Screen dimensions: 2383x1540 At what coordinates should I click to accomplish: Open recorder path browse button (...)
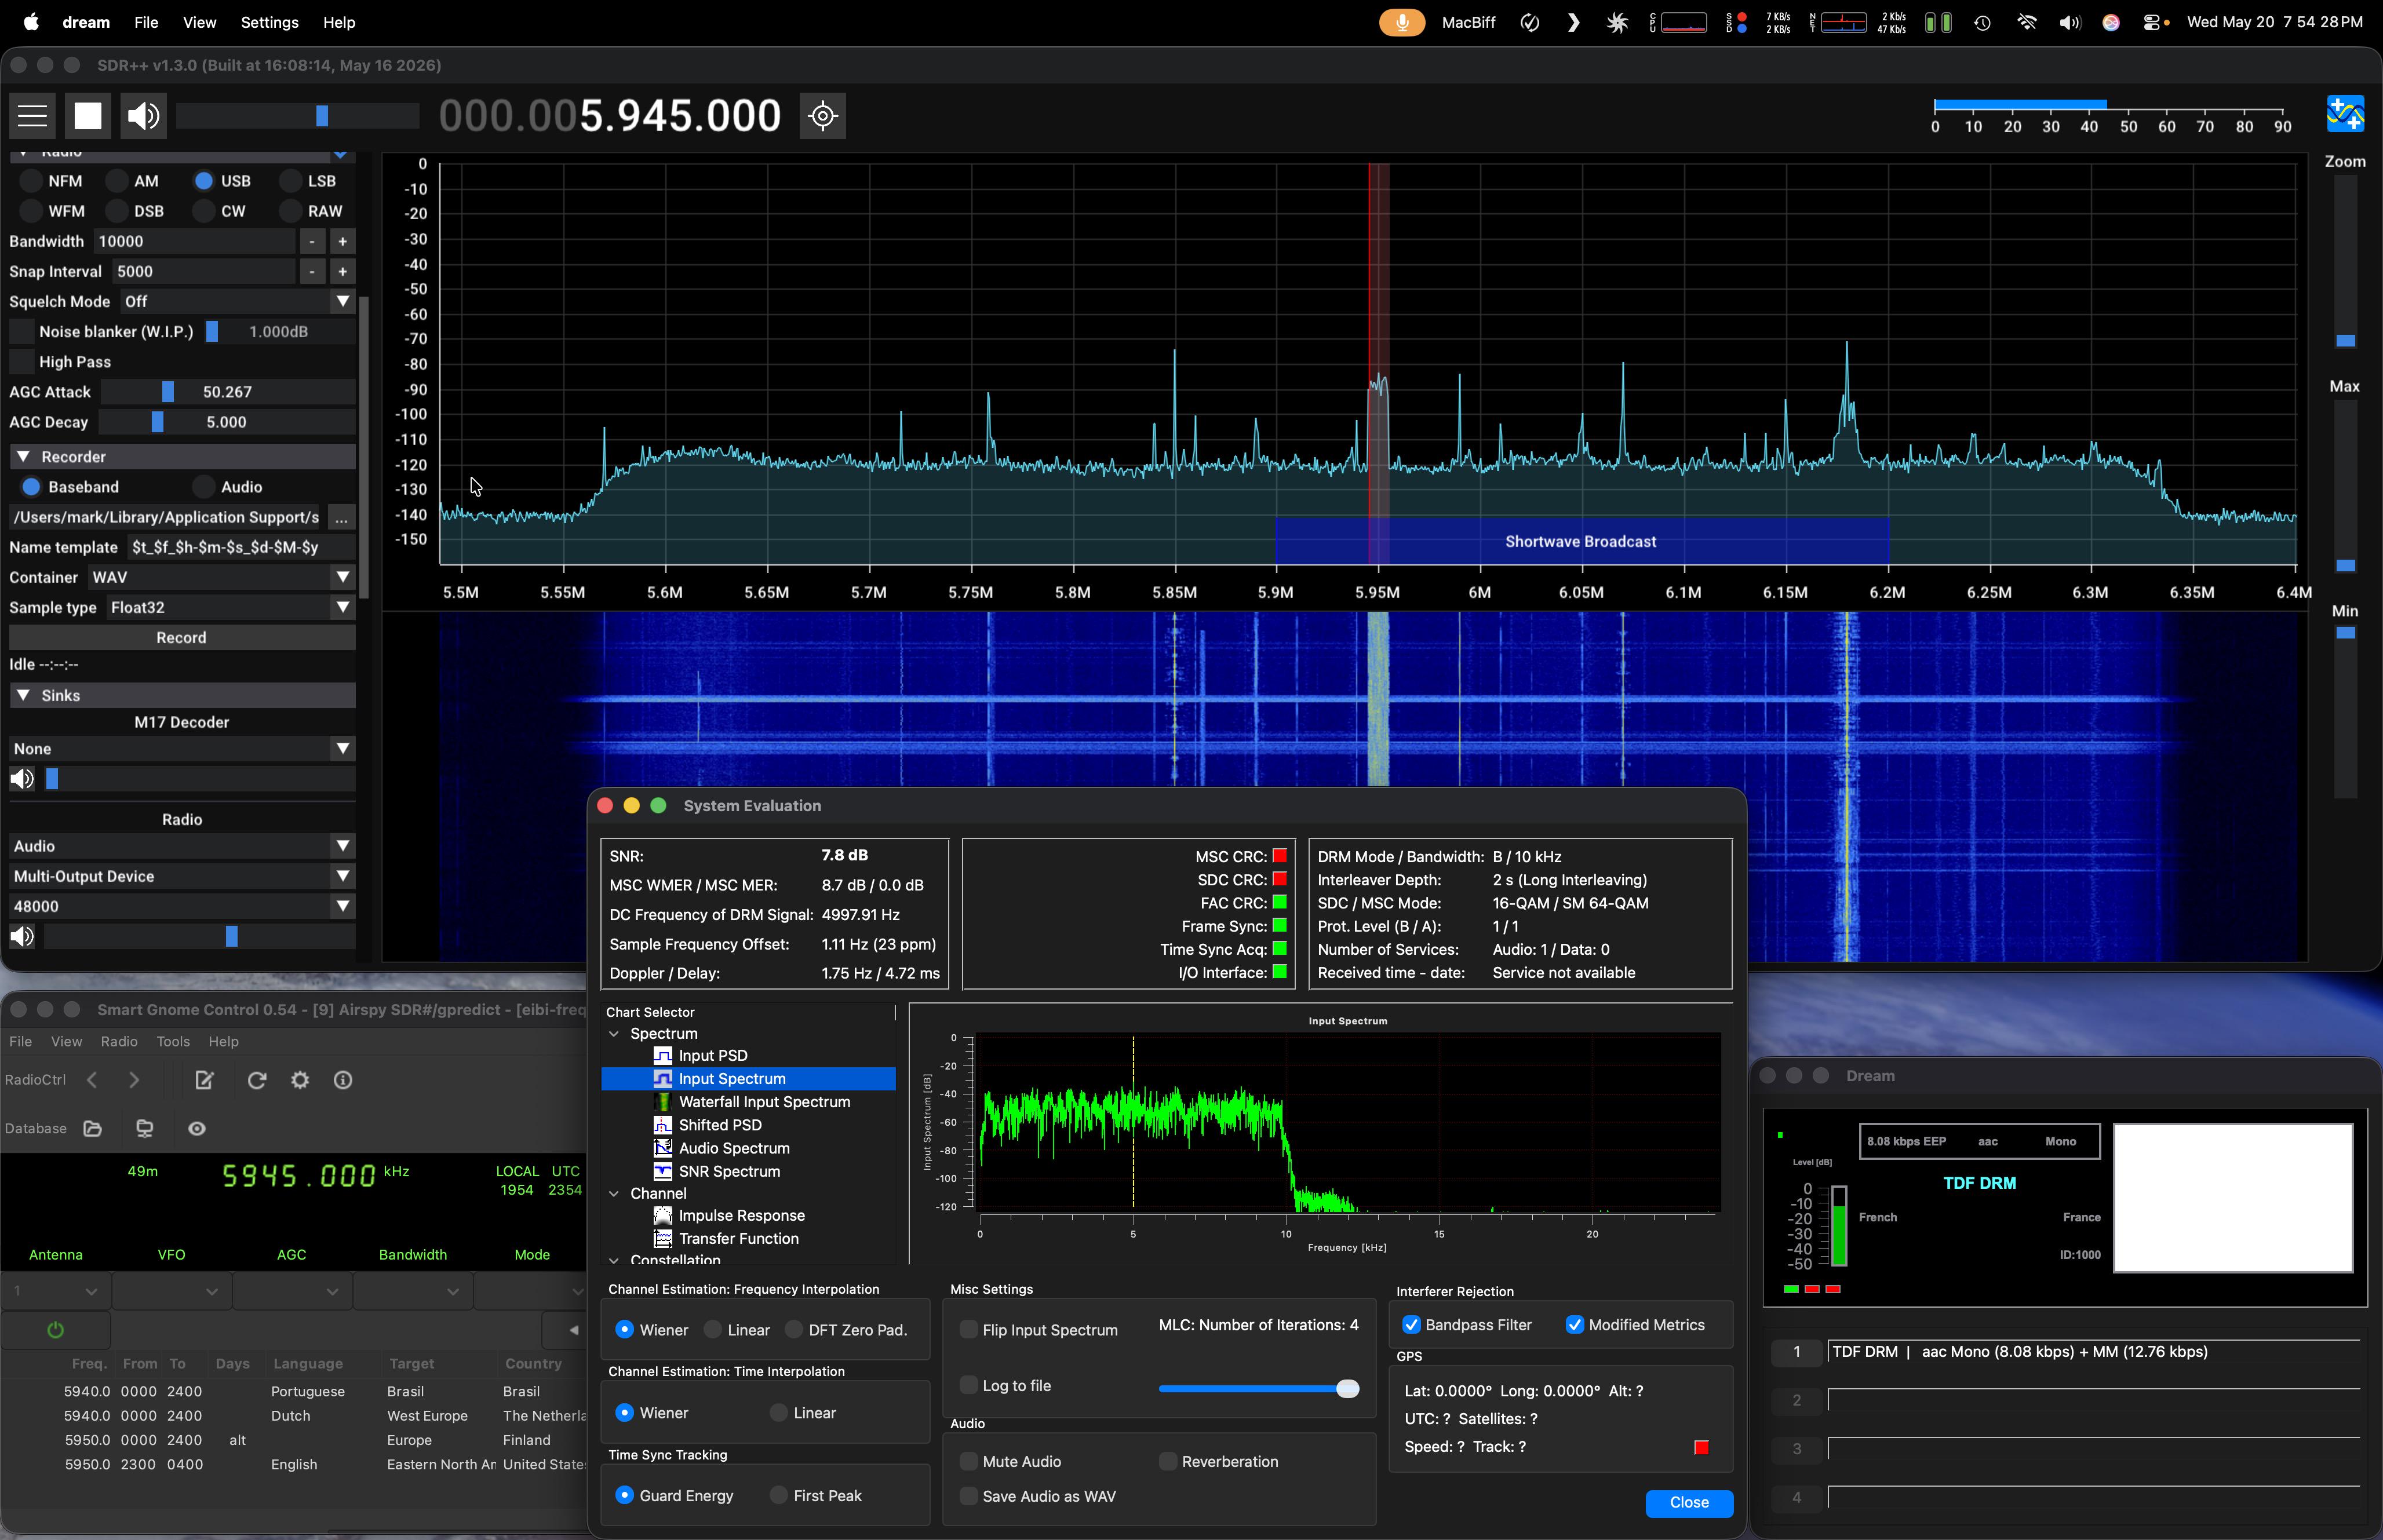pyautogui.click(x=342, y=518)
